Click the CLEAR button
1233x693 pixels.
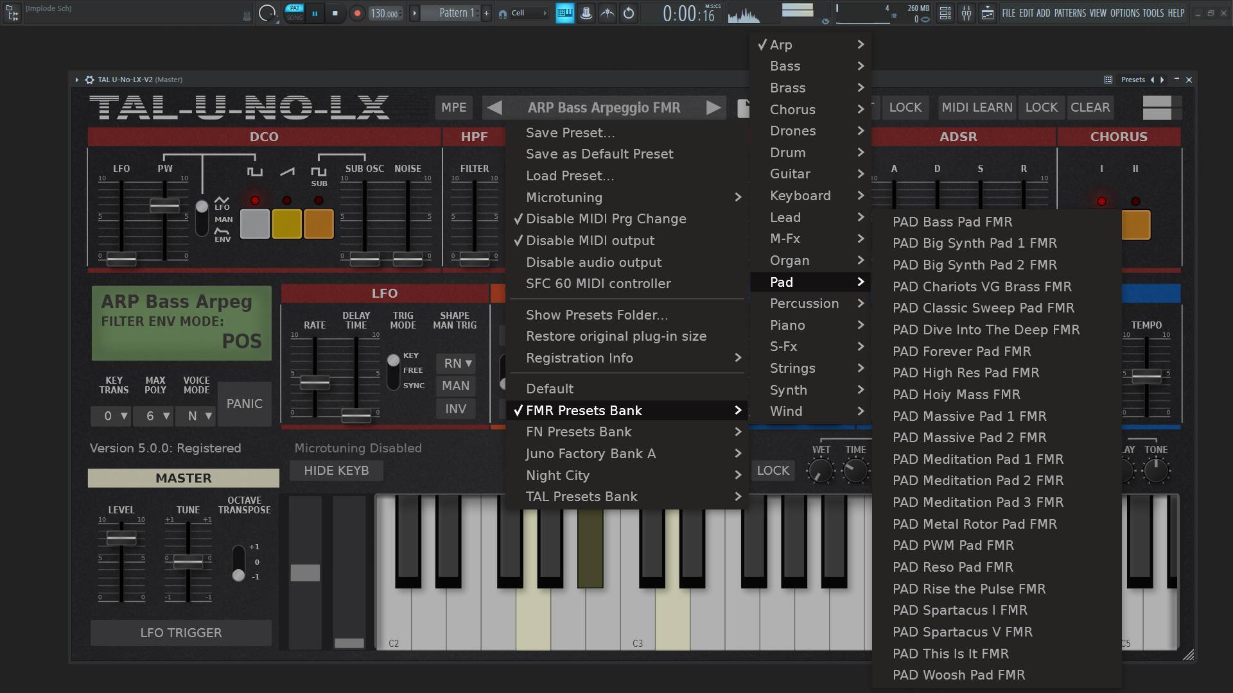(x=1090, y=108)
